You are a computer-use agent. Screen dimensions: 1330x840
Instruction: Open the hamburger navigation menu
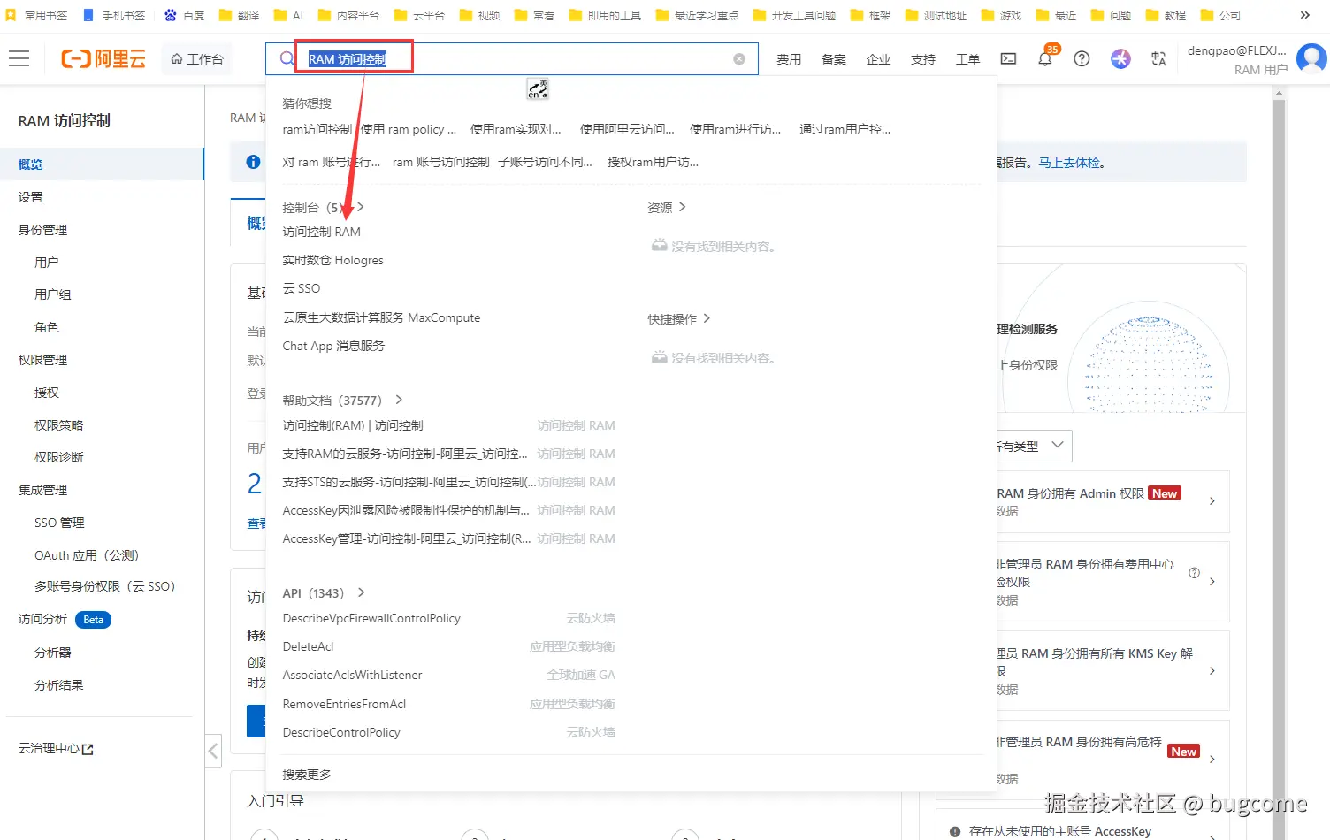pos(19,59)
